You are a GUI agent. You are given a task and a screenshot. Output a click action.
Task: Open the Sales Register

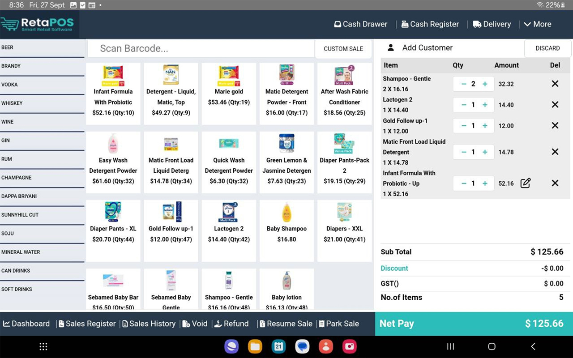[x=87, y=324]
